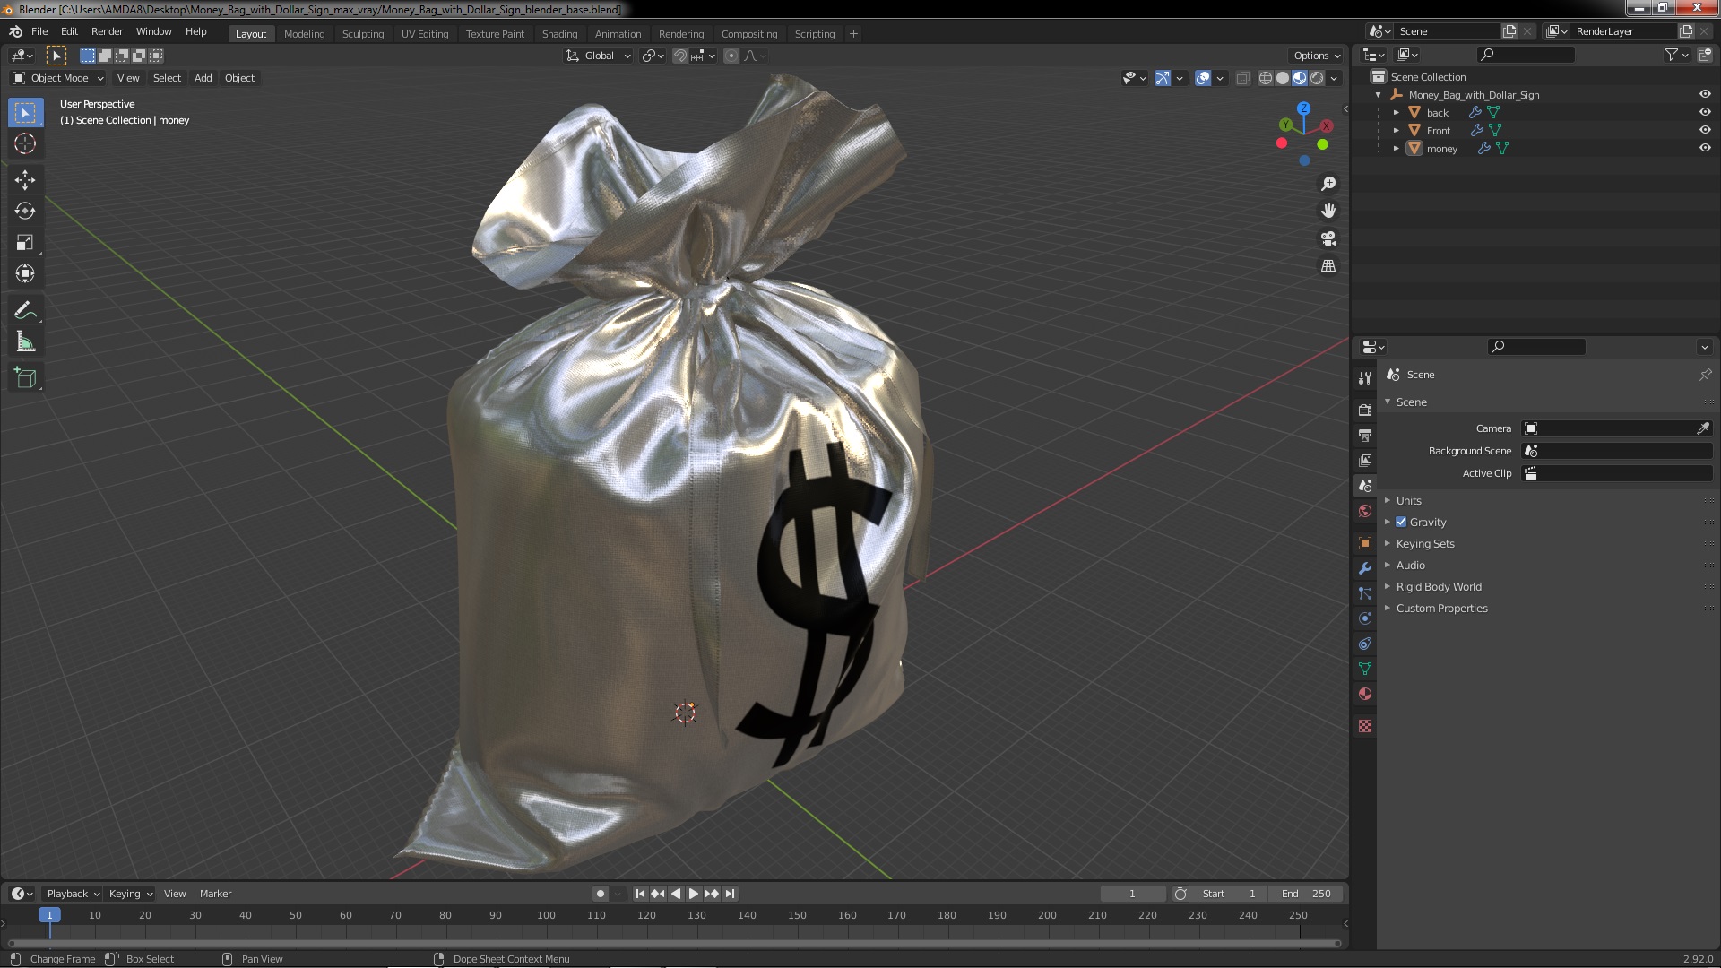Choose the Add Cube tool
This screenshot has width=1721, height=968.
[x=24, y=378]
